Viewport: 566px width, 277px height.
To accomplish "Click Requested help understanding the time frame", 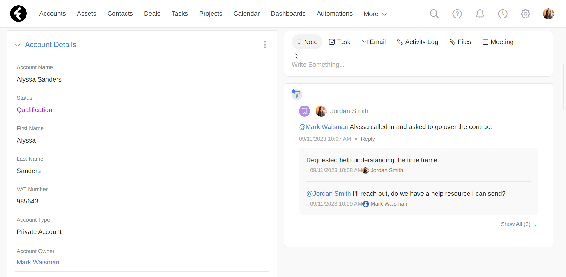I will [x=372, y=160].
